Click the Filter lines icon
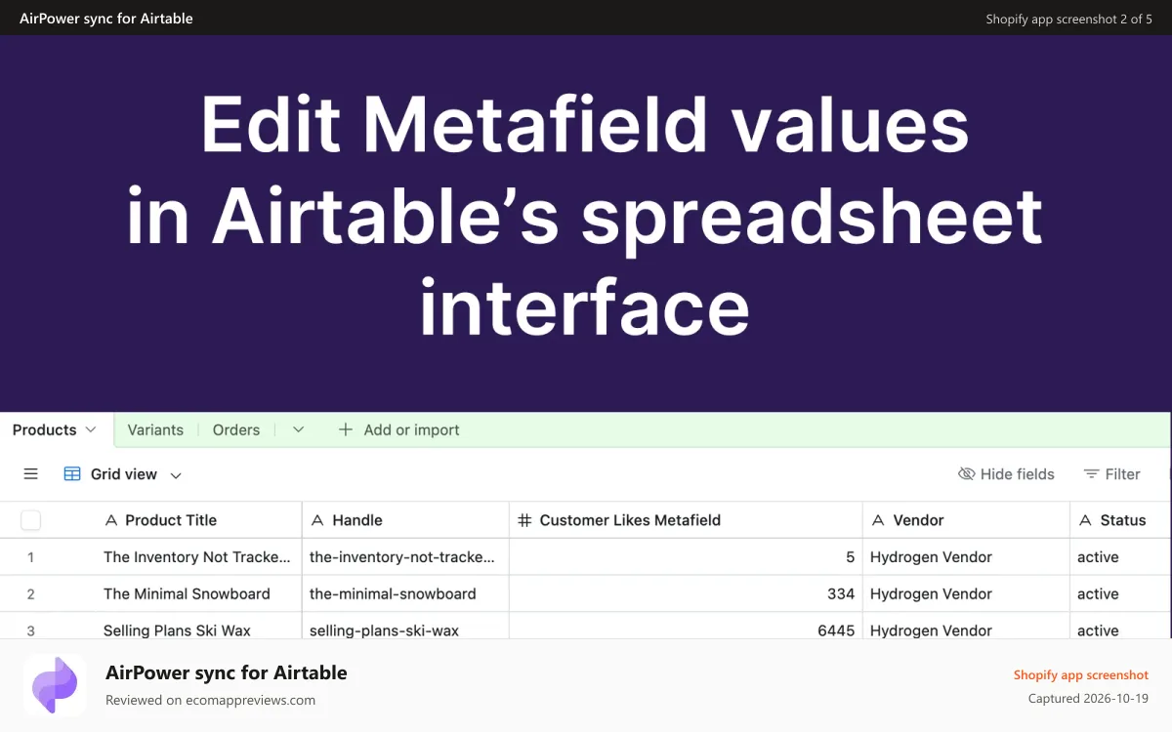This screenshot has width=1172, height=732. pyautogui.click(x=1092, y=474)
